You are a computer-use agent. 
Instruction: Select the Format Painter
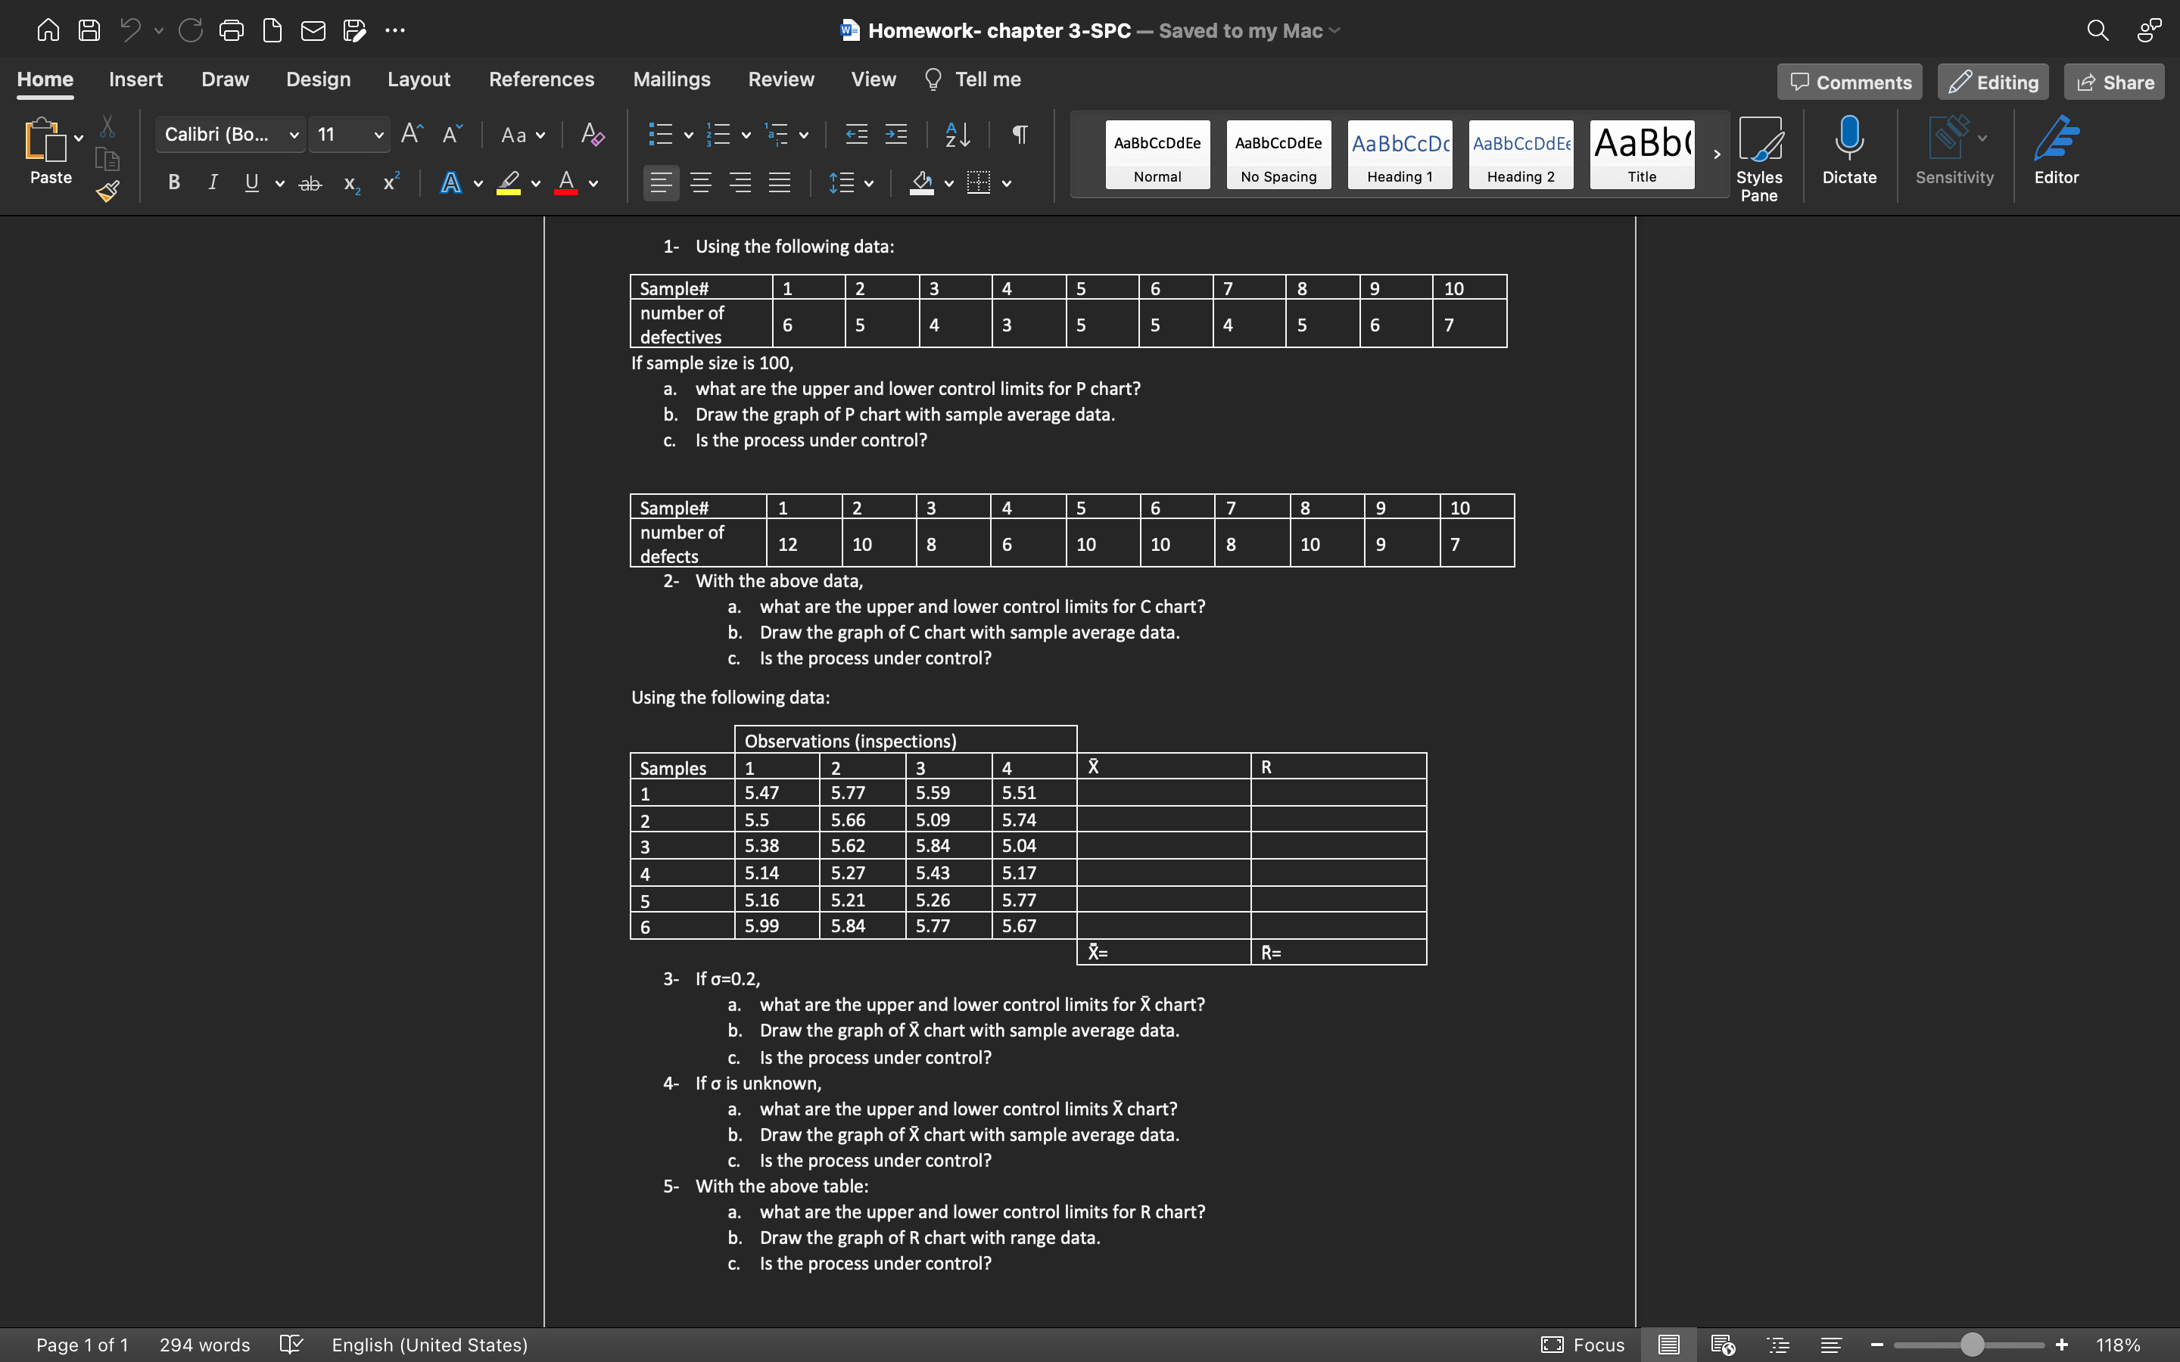click(107, 191)
